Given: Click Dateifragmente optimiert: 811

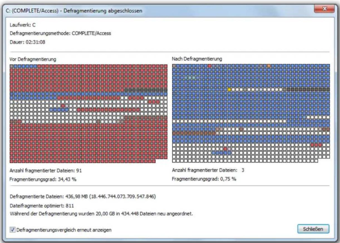Looking at the screenshot, I should tap(41, 206).
